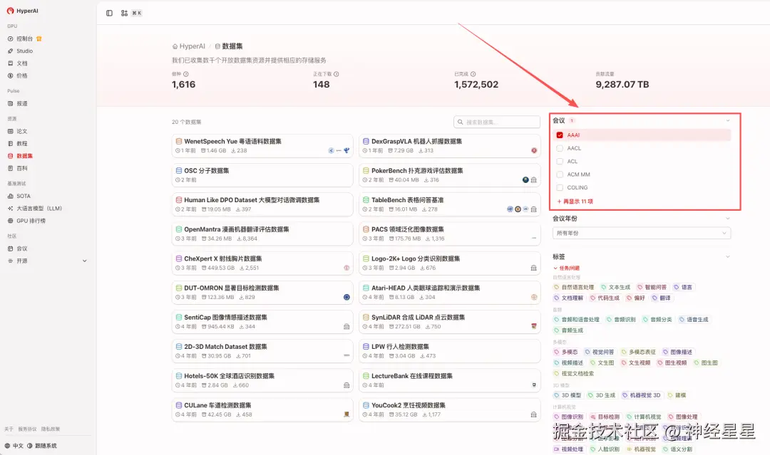Open 控制台 from the sidebar
Viewport: 770px width, 455px height.
point(24,38)
